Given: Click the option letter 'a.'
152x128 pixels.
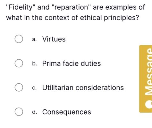Looking at the screenshot, I should pos(34,39).
